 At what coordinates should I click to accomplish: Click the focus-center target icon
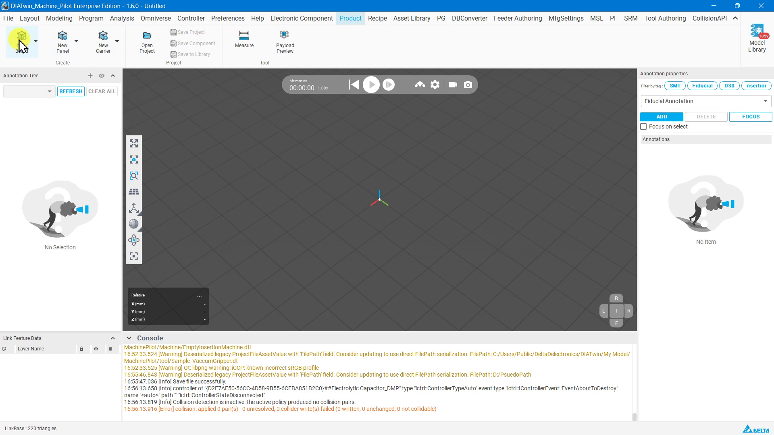tap(134, 256)
